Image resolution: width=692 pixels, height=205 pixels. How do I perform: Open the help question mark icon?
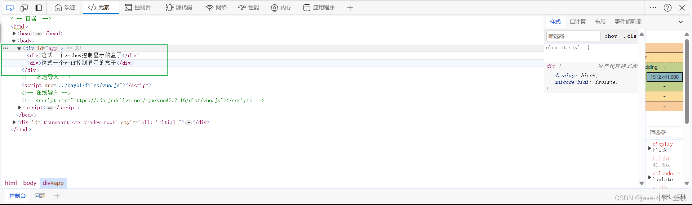[667, 8]
